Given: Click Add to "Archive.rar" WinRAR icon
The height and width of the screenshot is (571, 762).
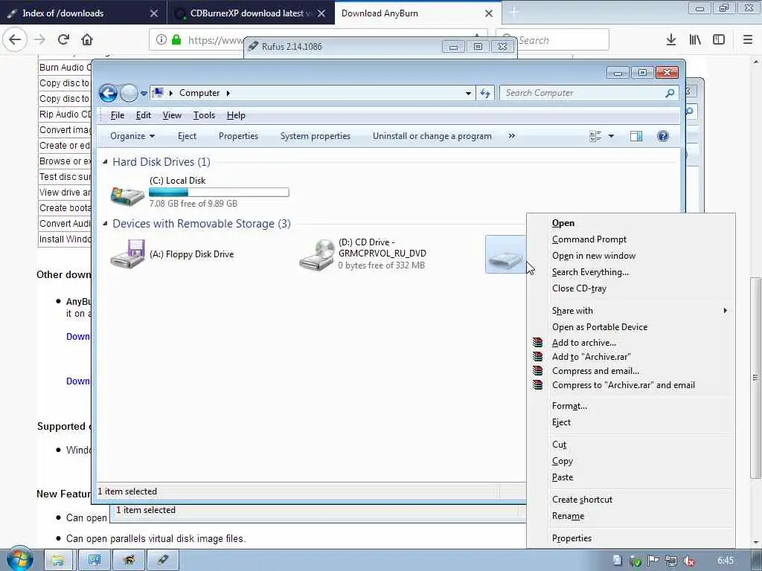Looking at the screenshot, I should (537, 356).
